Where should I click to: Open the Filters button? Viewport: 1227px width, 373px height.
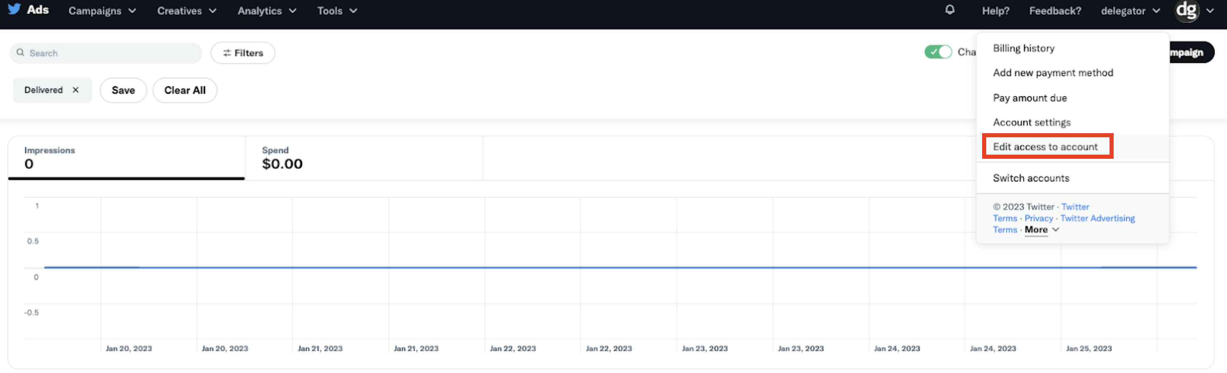pyautogui.click(x=243, y=53)
